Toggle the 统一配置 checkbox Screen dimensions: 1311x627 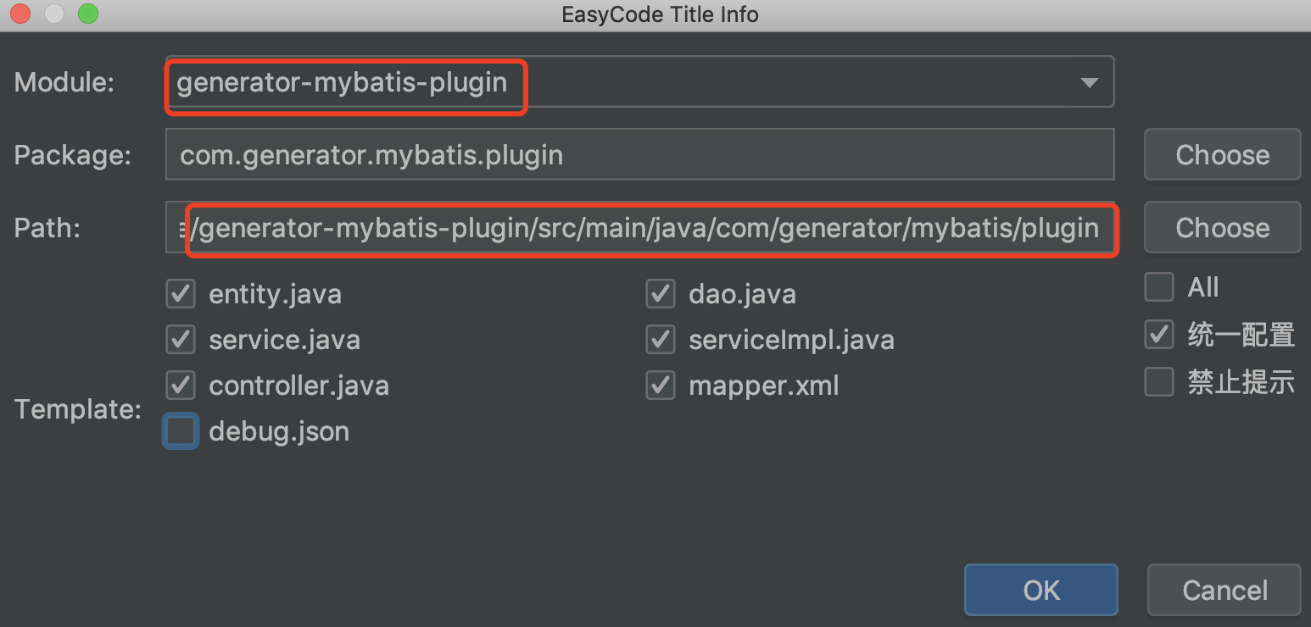[x=1159, y=335]
